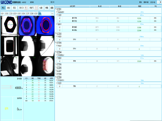The height and width of the screenshot is (121, 162).
Task: Open the 到吹气 number dropdown
Action: point(36,8)
